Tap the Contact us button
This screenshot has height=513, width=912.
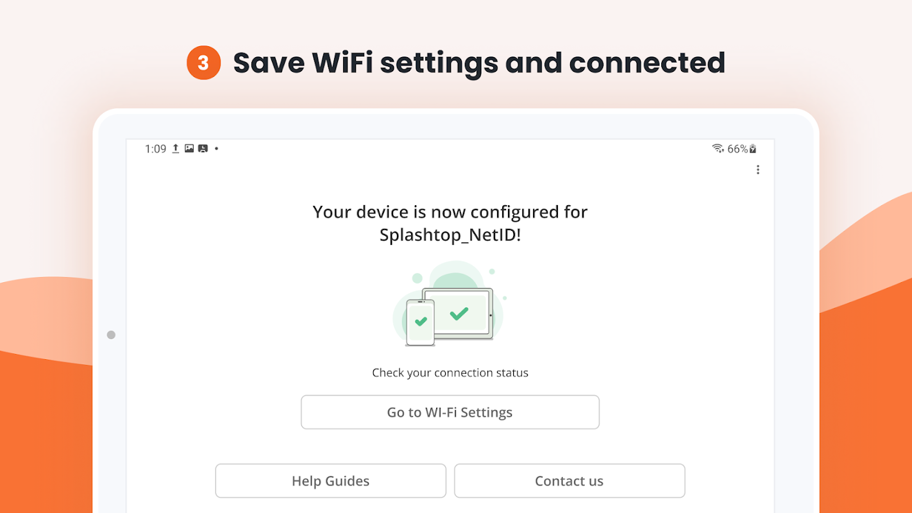point(569,481)
